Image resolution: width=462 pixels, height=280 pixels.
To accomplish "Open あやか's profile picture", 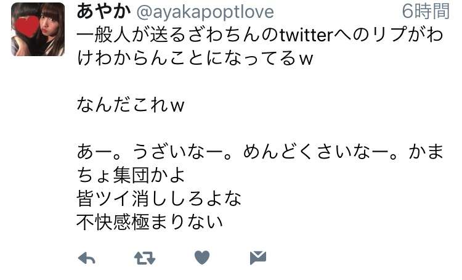I will (38, 30).
